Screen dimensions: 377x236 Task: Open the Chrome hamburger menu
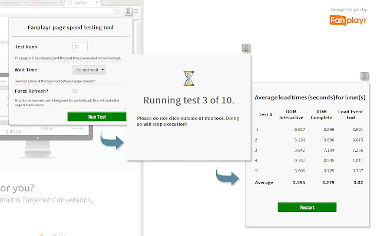click(x=136, y=11)
